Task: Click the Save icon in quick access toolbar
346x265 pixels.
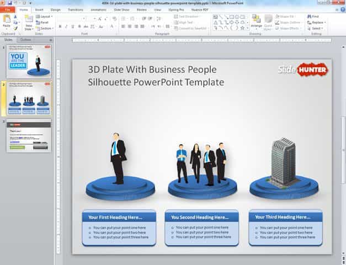Action: point(9,3)
